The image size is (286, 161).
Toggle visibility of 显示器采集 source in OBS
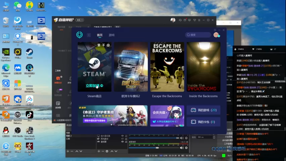pos(122,136)
